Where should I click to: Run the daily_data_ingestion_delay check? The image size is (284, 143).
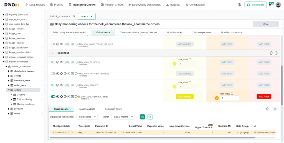pos(69,97)
